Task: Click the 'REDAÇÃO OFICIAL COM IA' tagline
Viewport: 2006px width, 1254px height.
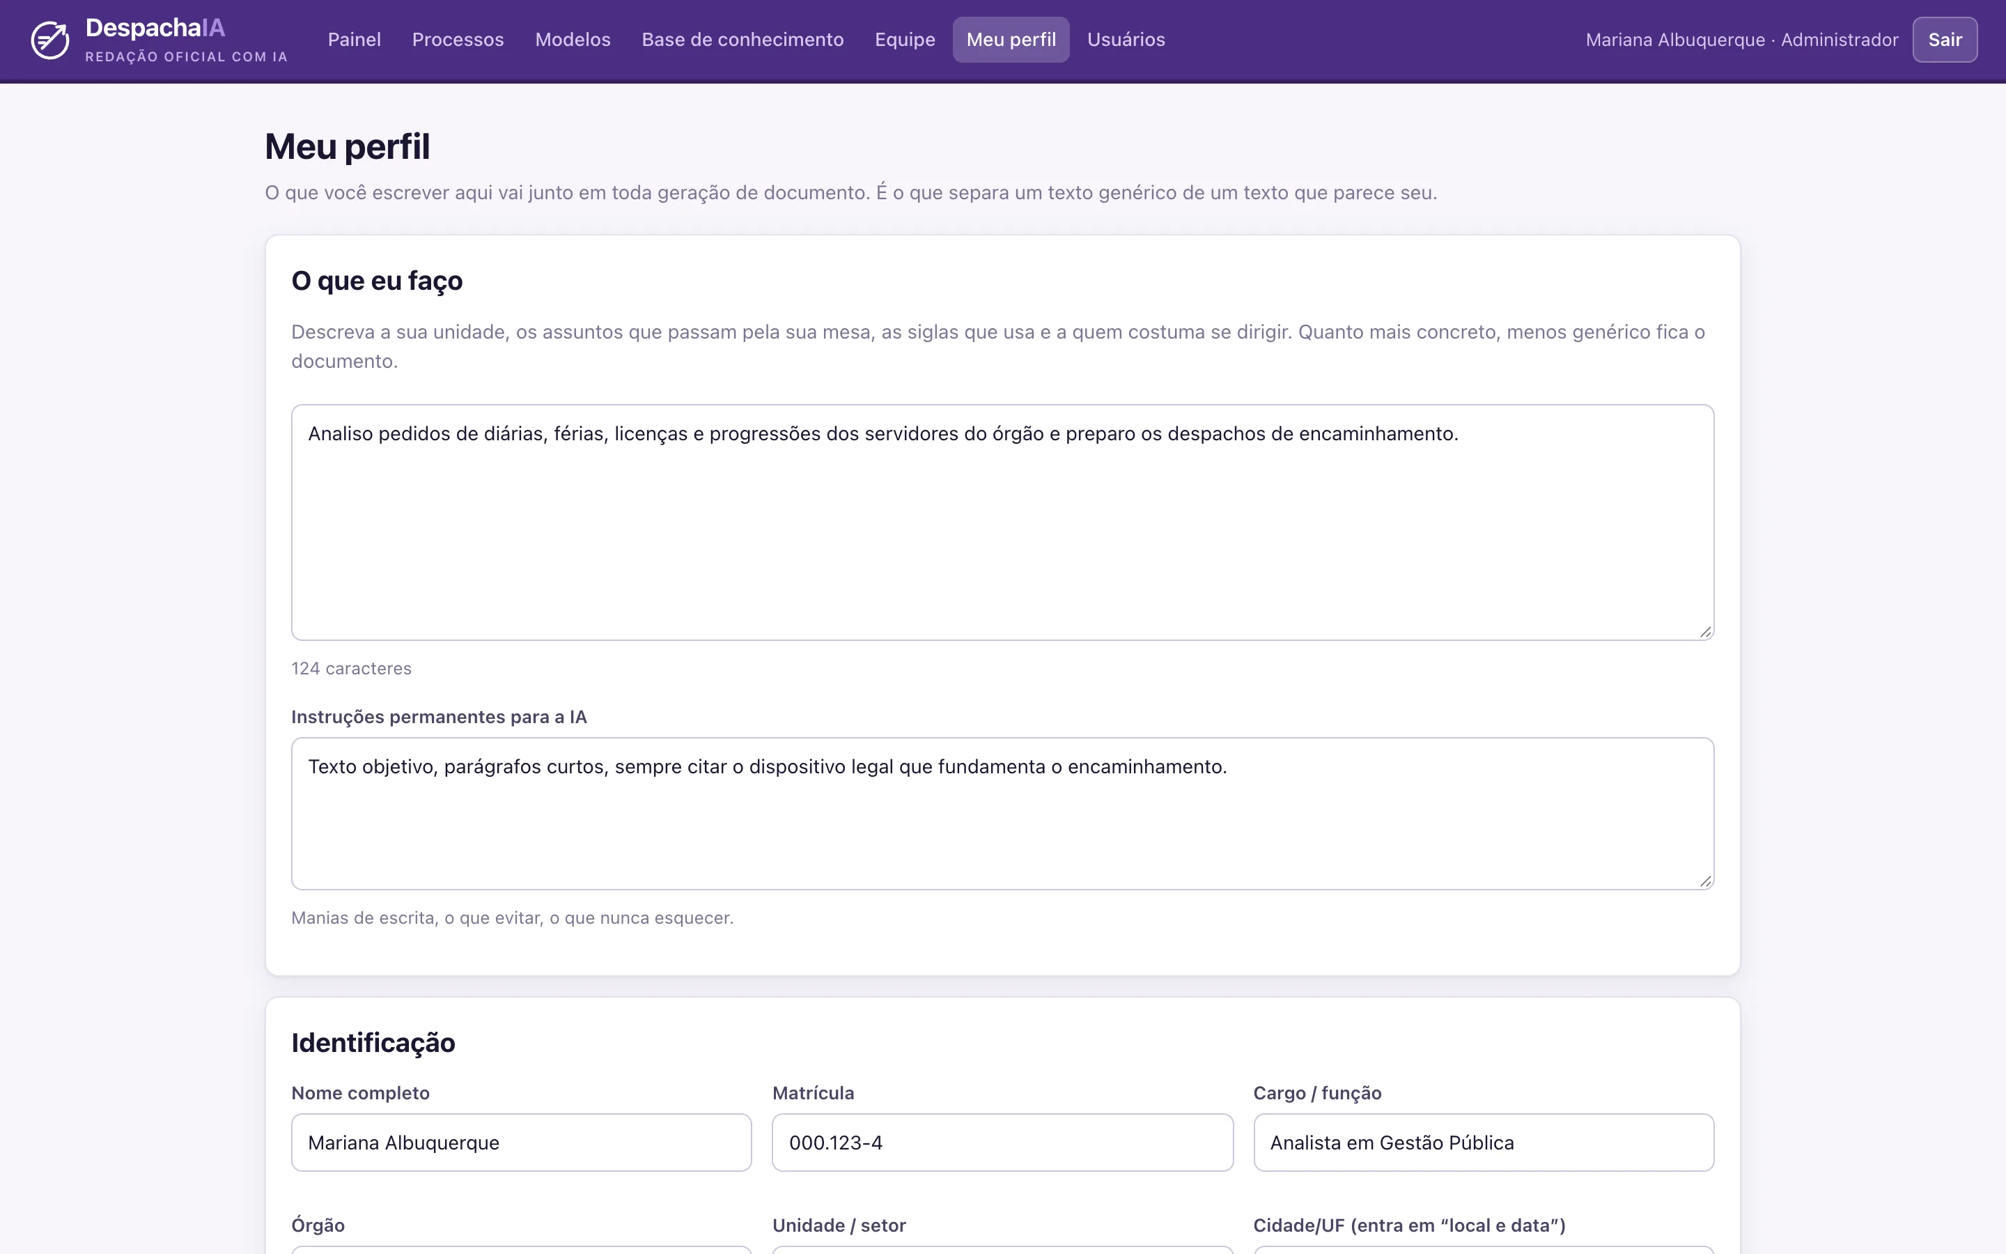Action: [187, 56]
